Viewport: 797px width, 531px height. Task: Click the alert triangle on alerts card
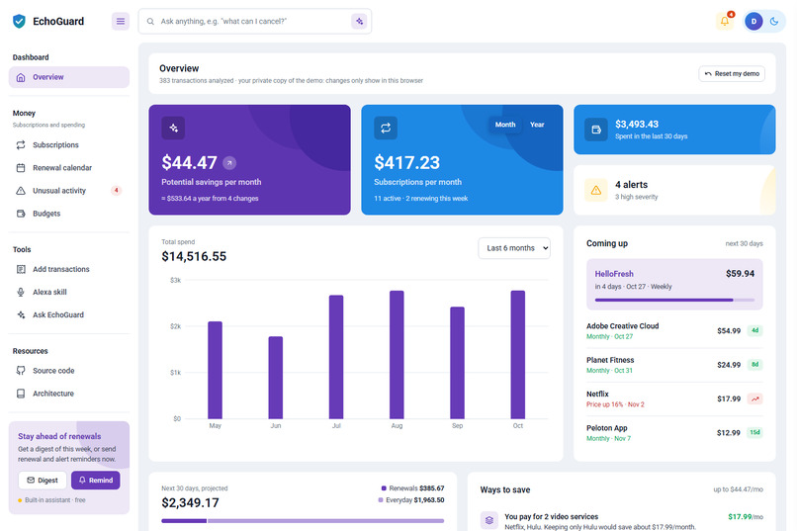pos(596,191)
